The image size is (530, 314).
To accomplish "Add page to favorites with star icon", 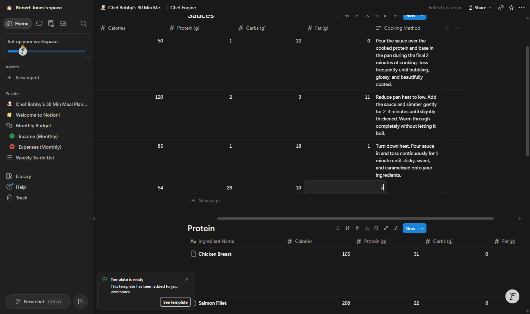I will coord(511,8).
